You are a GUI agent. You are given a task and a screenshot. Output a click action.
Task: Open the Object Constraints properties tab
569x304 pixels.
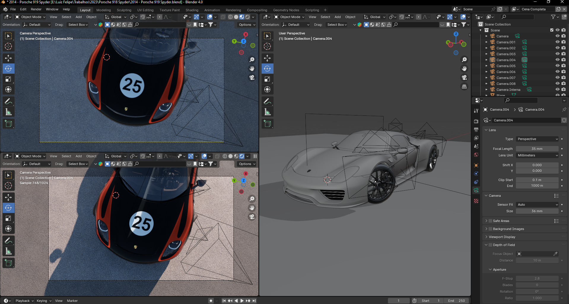(x=476, y=182)
